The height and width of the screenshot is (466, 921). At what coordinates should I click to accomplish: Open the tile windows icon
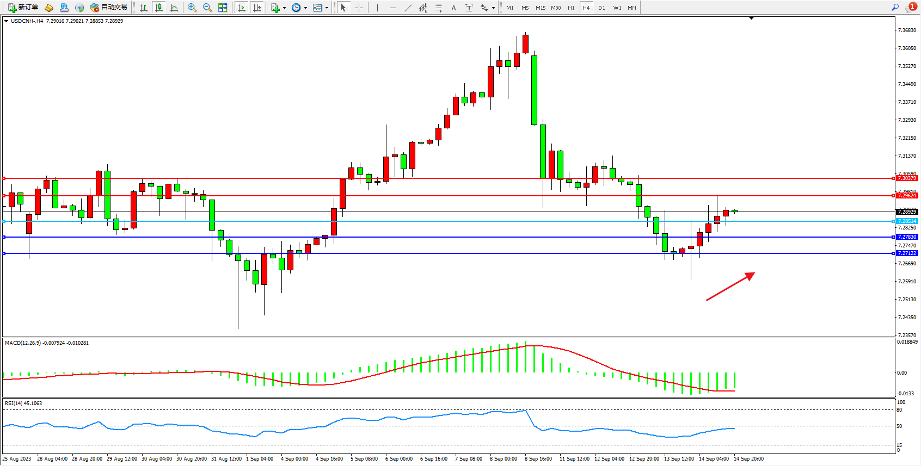(x=223, y=8)
